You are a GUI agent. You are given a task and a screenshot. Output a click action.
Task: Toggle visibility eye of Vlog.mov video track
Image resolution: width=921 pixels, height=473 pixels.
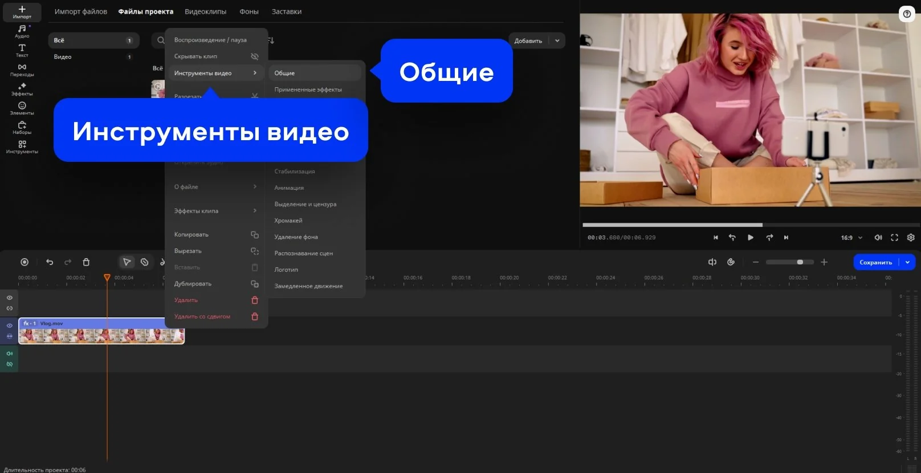[x=10, y=325]
